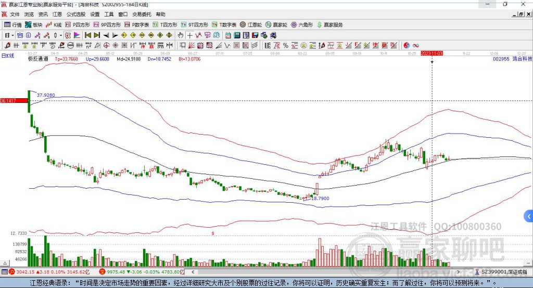This screenshot has width=533, height=288.
Task: Select the spiral drawing tool
Action: [53, 46]
